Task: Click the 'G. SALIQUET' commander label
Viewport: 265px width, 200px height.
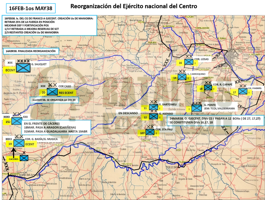Action: [x=39, y=64]
